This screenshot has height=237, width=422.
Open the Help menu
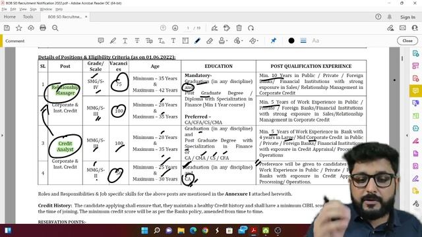[59, 9]
